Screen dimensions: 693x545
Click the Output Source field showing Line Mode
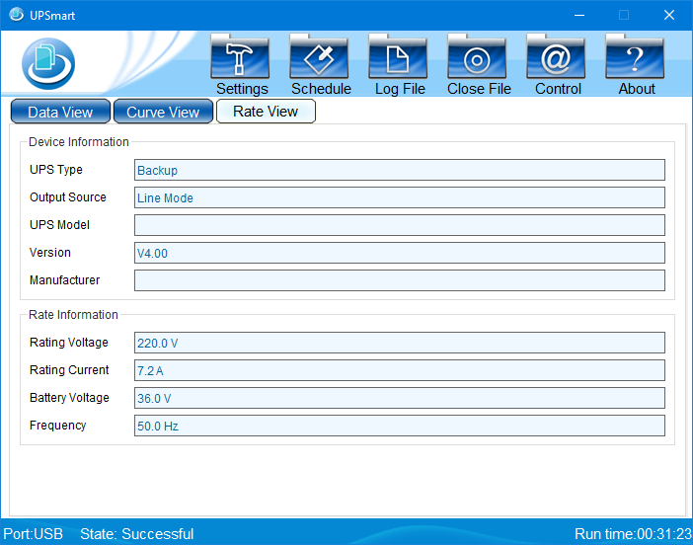400,197
